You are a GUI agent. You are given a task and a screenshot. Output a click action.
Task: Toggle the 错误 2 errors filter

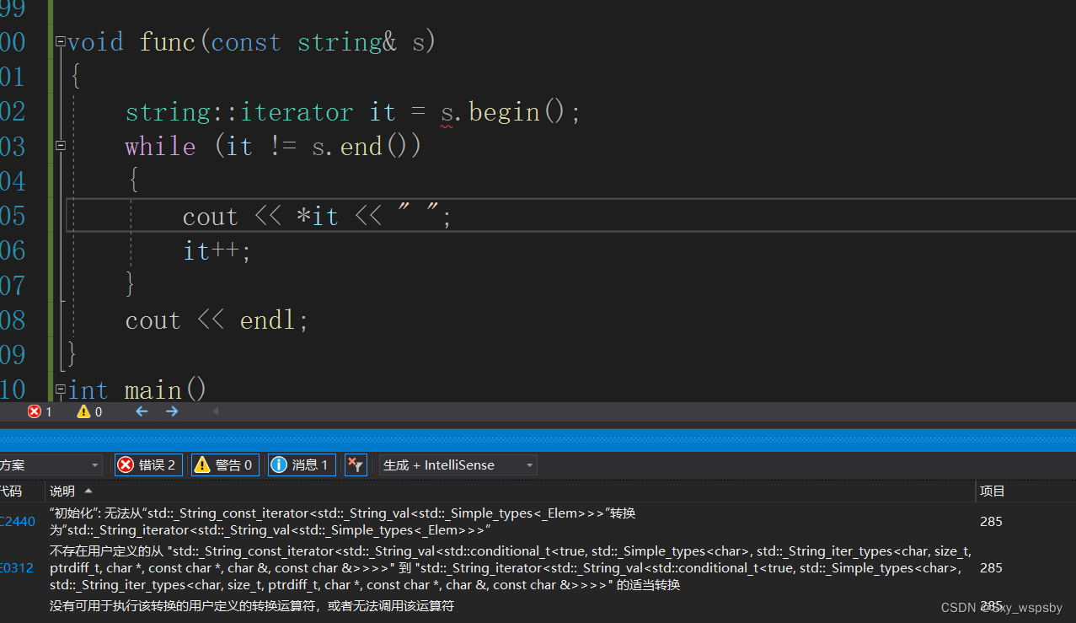148,465
